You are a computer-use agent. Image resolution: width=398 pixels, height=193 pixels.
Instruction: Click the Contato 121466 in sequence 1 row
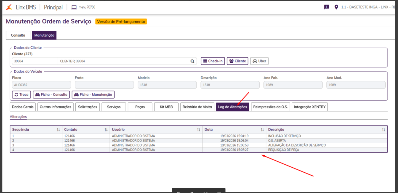pyautogui.click(x=69, y=136)
